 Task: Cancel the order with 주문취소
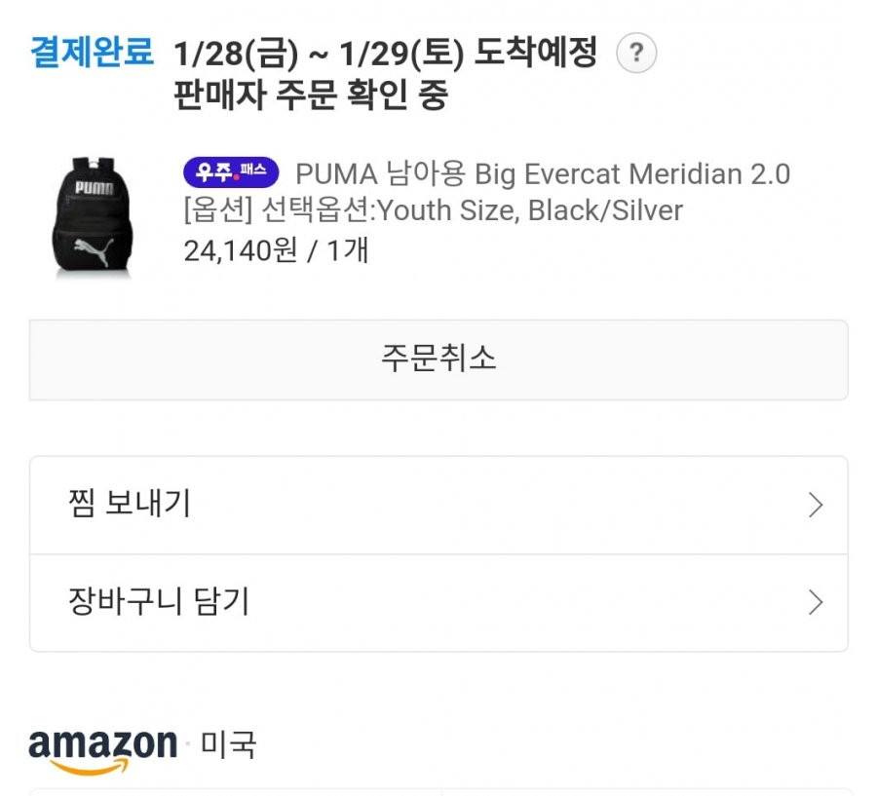coord(438,360)
